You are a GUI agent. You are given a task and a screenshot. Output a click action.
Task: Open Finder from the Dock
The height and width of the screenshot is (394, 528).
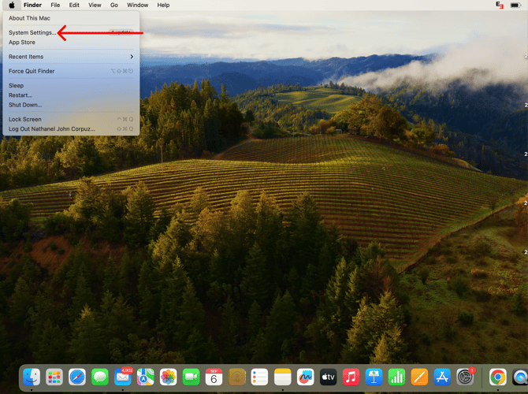click(32, 377)
